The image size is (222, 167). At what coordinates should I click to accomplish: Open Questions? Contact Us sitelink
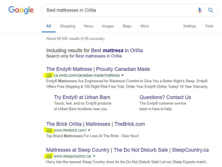pyautogui.click(x=165, y=97)
